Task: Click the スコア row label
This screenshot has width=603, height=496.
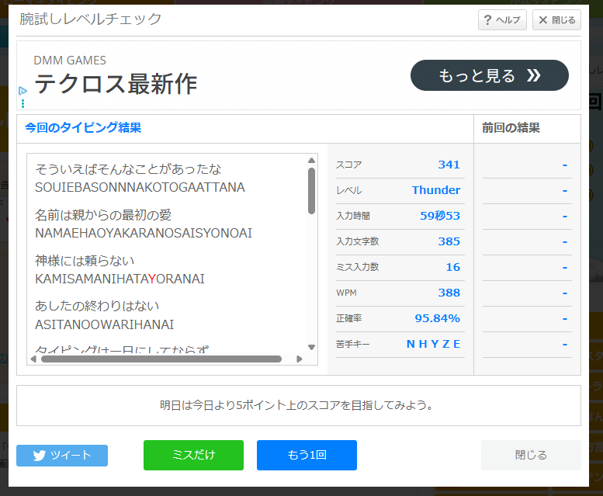Action: point(348,165)
